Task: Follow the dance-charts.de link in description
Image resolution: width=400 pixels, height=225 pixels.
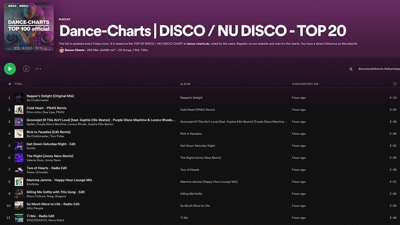Action: pyautogui.click(x=198, y=44)
